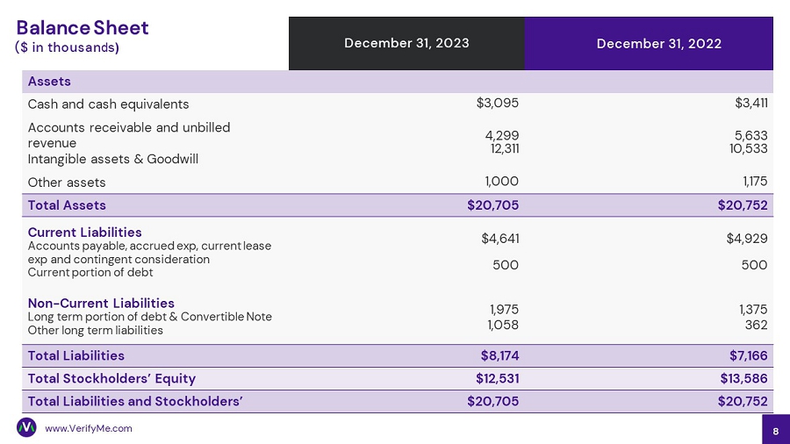This screenshot has height=444, width=790.
Task: Select the $20,752 Total Assets 2022 value
Action: (743, 205)
